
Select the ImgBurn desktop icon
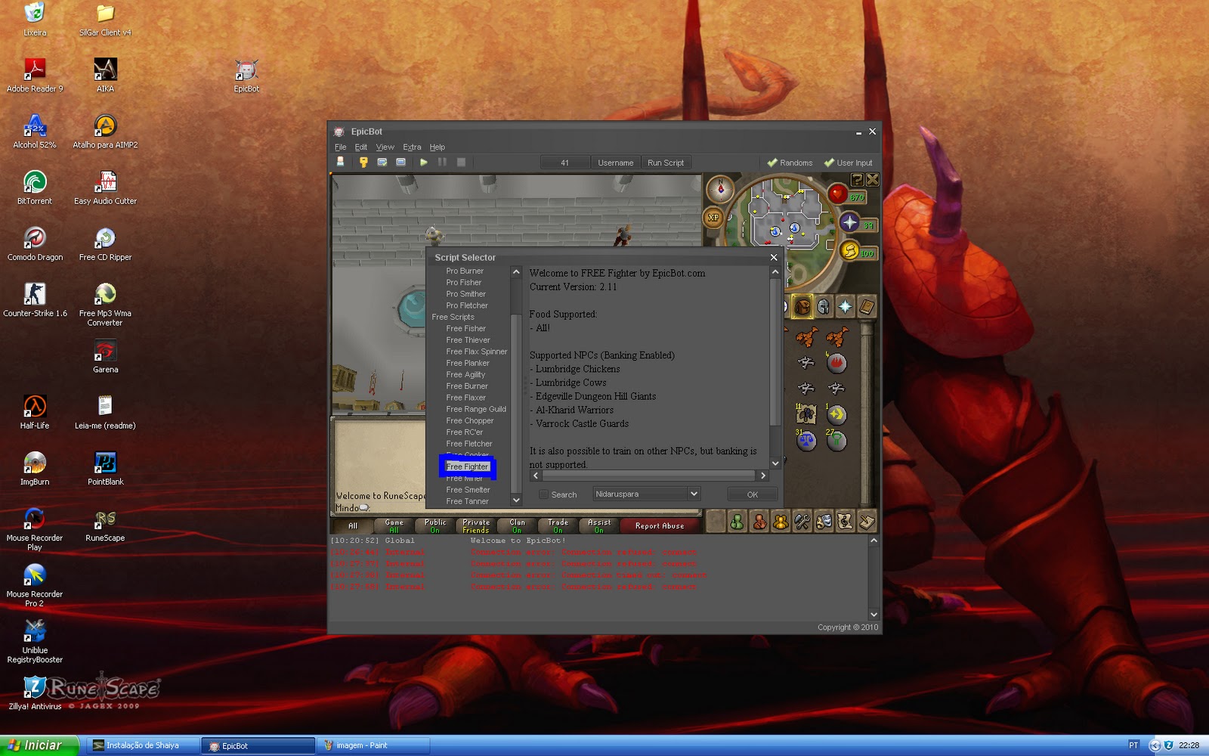[35, 468]
